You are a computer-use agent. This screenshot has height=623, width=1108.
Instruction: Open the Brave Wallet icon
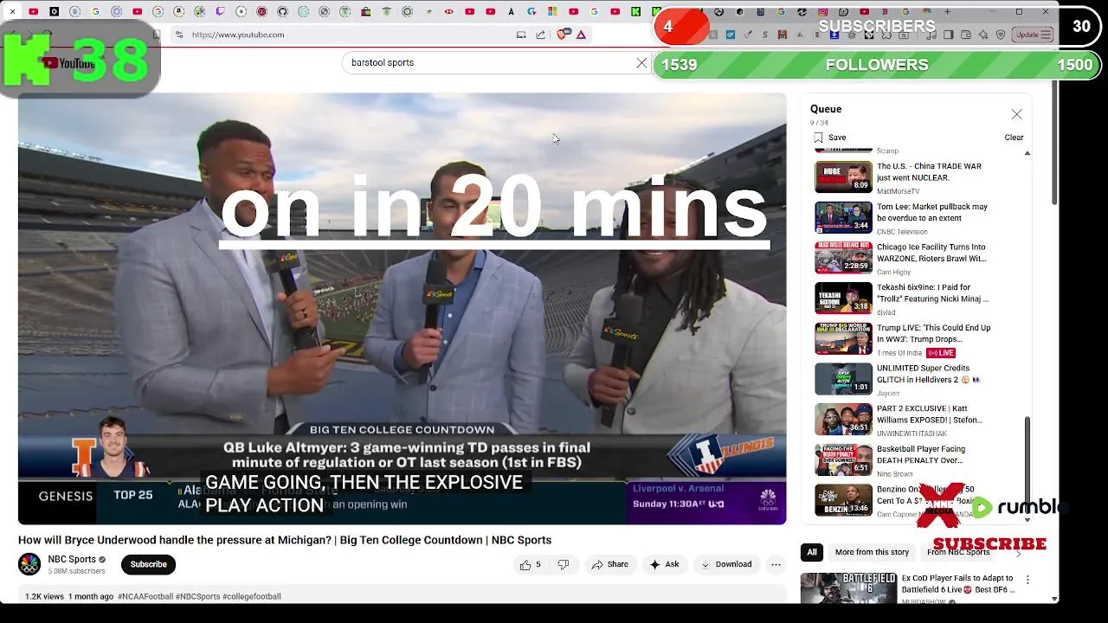[966, 35]
